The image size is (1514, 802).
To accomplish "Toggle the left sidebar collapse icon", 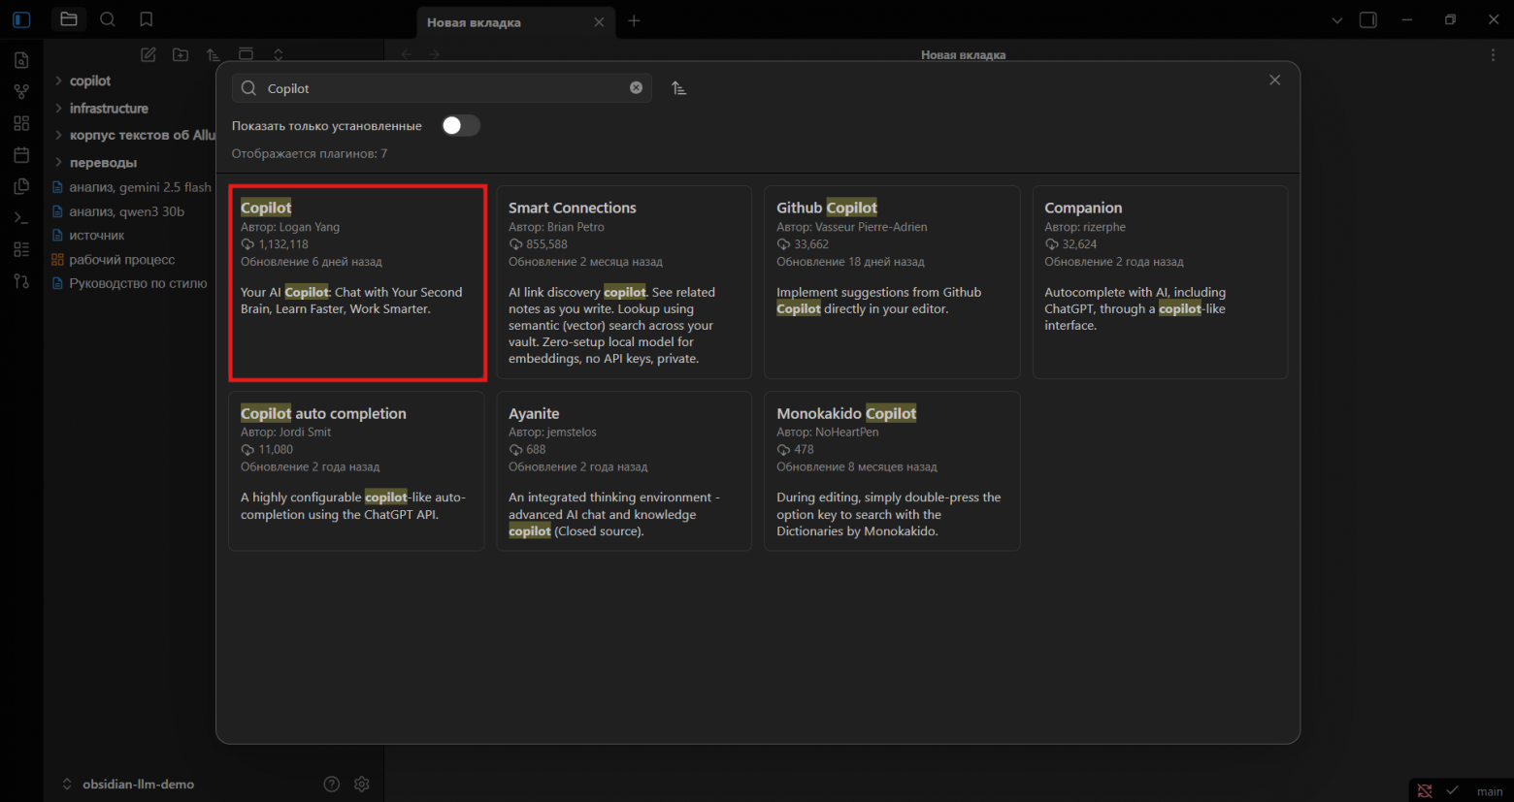I will [x=21, y=19].
